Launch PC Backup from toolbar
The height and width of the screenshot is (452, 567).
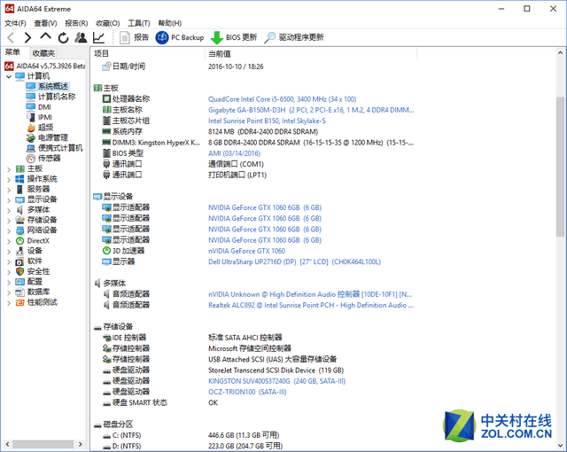[180, 37]
